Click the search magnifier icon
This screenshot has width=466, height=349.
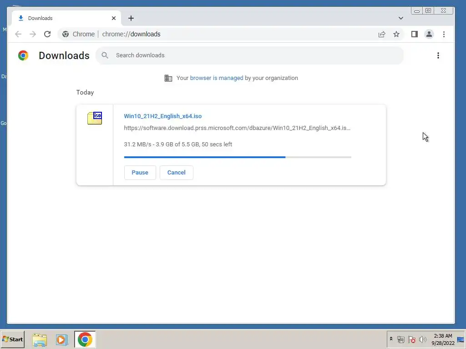point(105,55)
